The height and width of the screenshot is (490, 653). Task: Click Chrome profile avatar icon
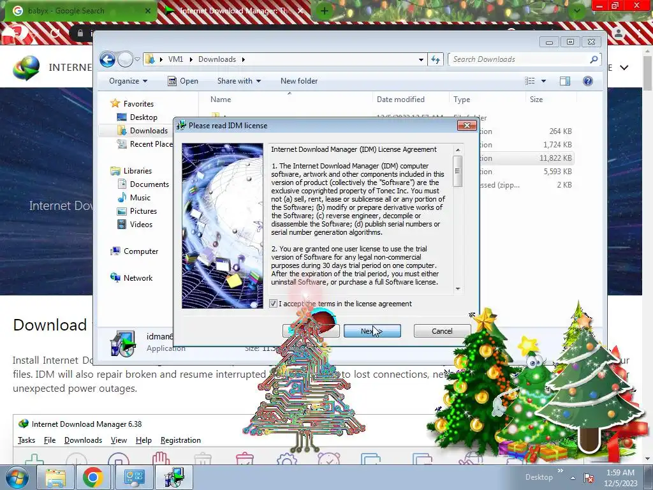point(619,33)
